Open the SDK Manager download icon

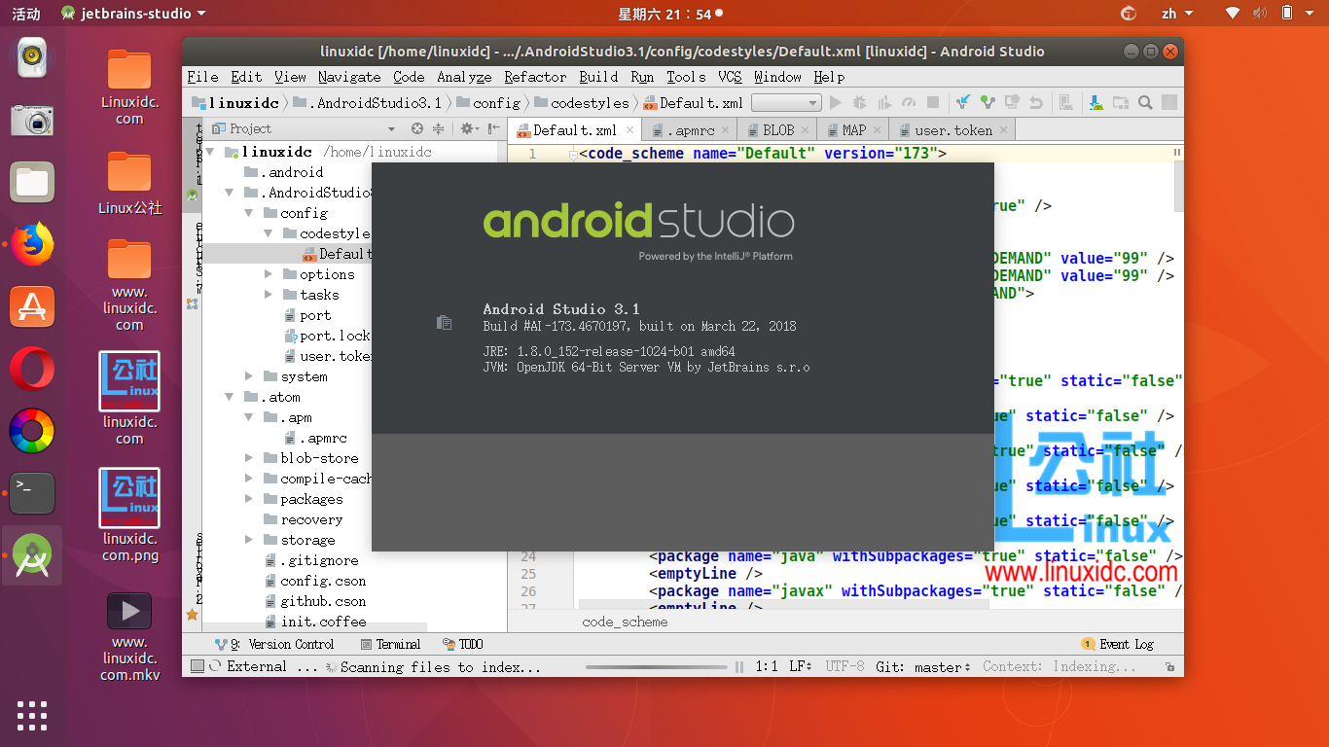pyautogui.click(x=1096, y=102)
